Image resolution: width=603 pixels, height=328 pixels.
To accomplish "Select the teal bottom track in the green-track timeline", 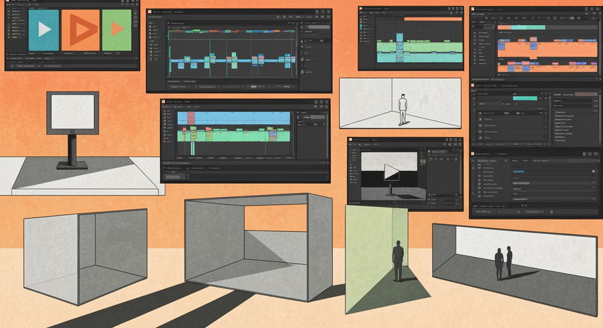I will coord(419,58).
